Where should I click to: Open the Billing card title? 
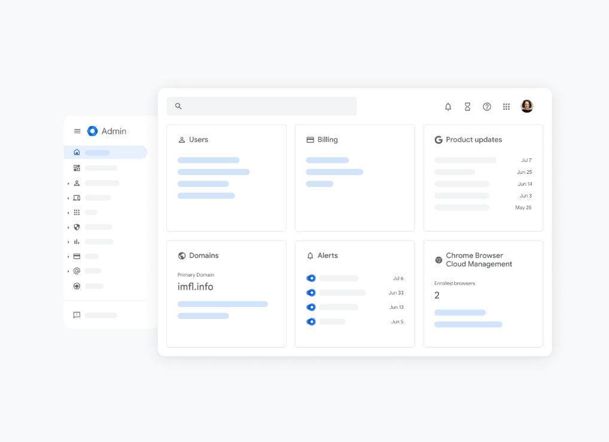tap(327, 140)
